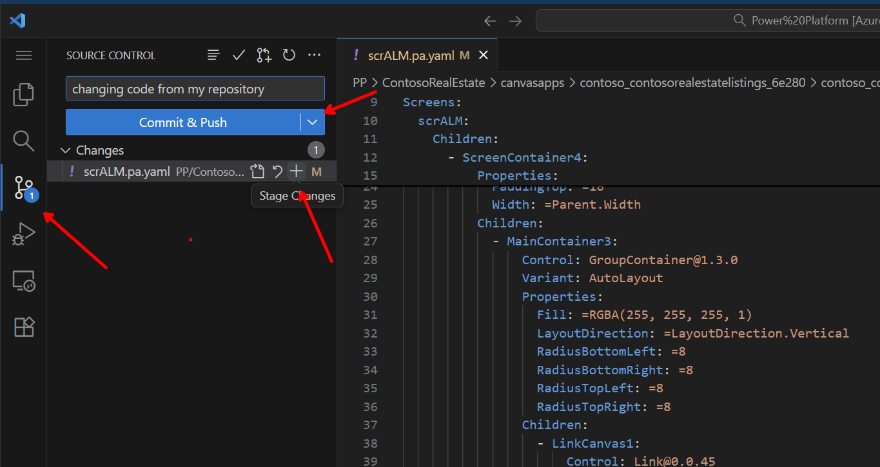The width and height of the screenshot is (880, 467).
Task: Click the Commit & Push button
Action: coord(182,122)
